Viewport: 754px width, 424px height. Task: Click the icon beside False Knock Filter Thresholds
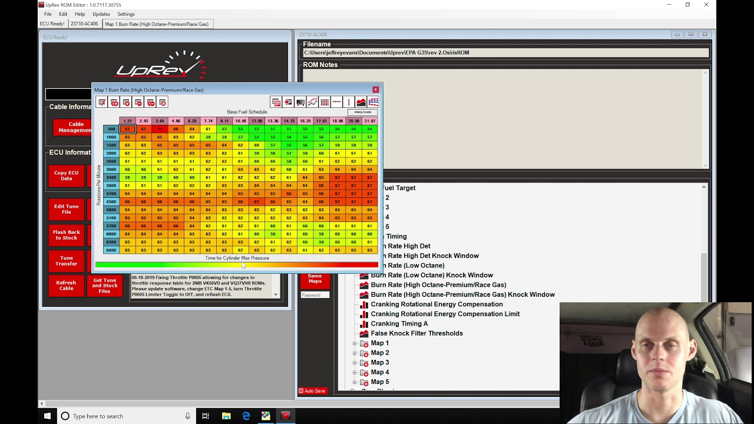364,333
